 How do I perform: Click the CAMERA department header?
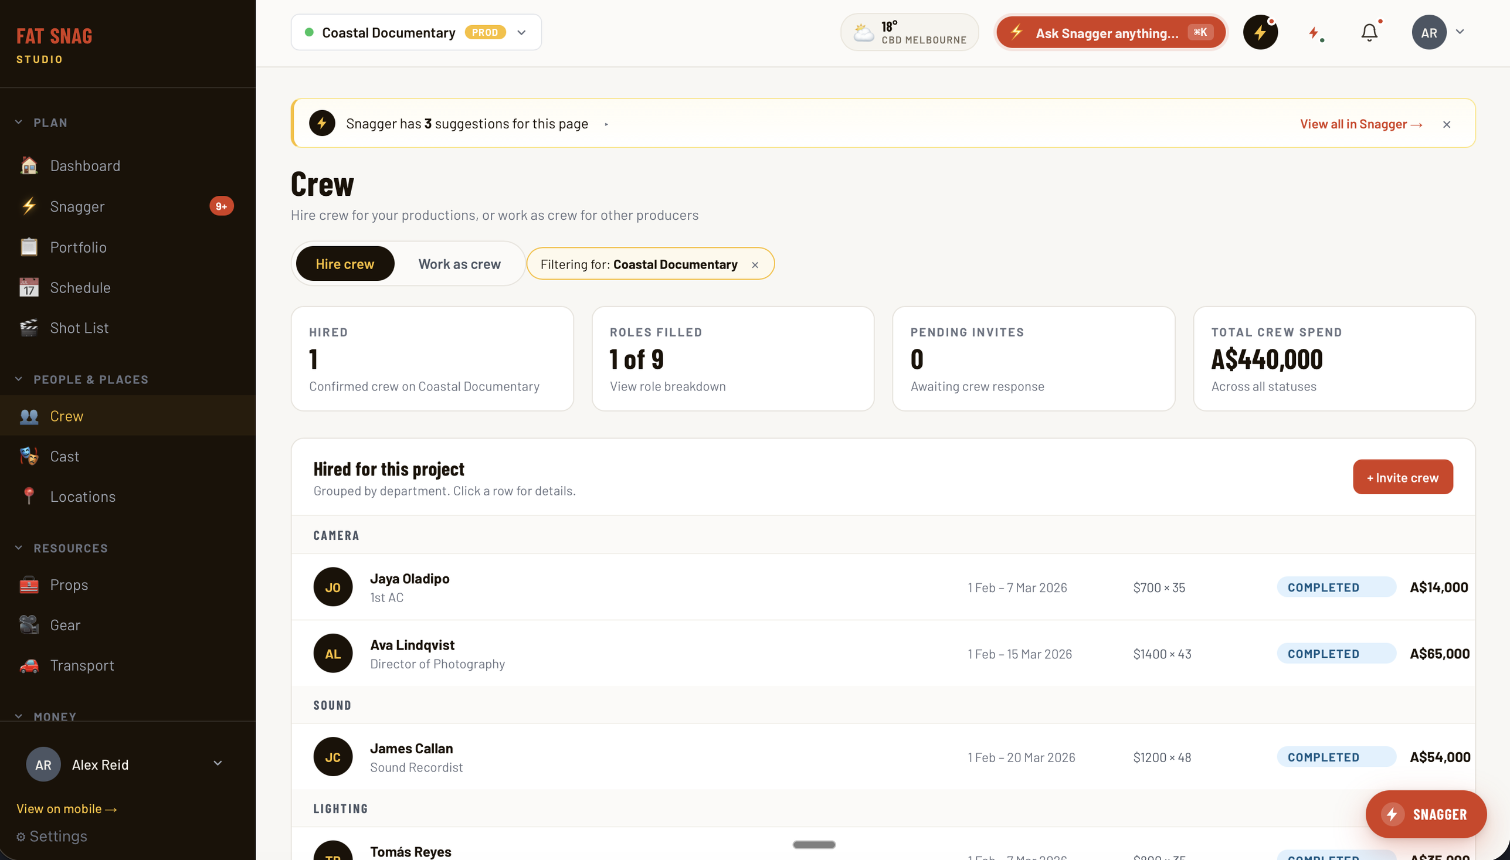pyautogui.click(x=883, y=535)
